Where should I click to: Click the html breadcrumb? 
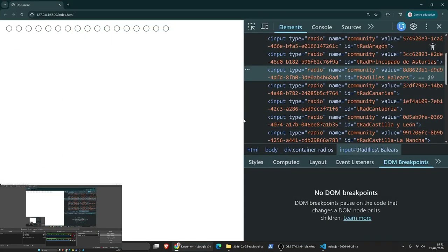click(253, 150)
